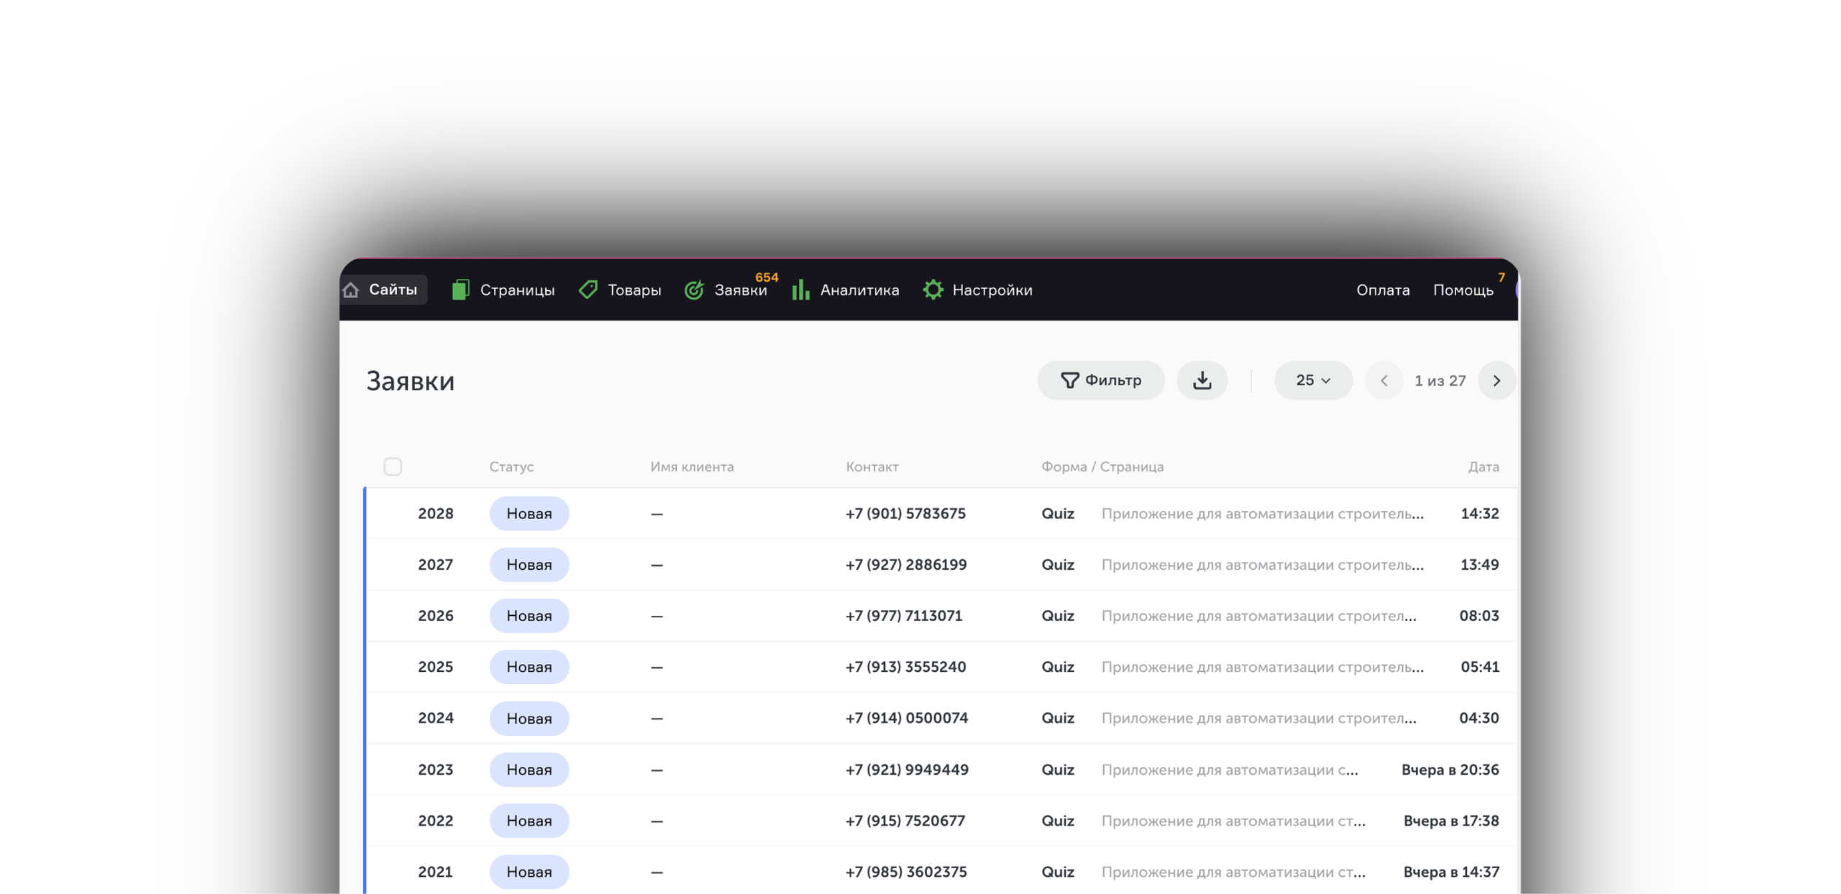Click the home icon next to Сайты

(x=351, y=290)
